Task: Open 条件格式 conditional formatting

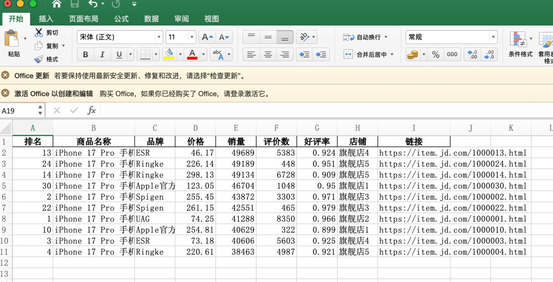Action: pyautogui.click(x=520, y=44)
